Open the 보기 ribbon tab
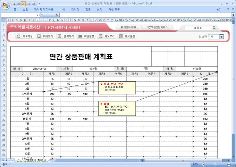Viewport: 236px width, 167px height. click(x=100, y=10)
